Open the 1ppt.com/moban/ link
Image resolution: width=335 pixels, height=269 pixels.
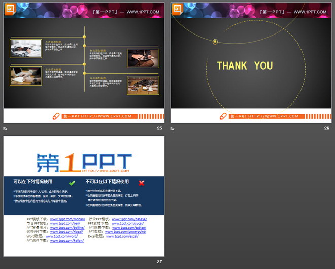pyautogui.click(x=67, y=219)
